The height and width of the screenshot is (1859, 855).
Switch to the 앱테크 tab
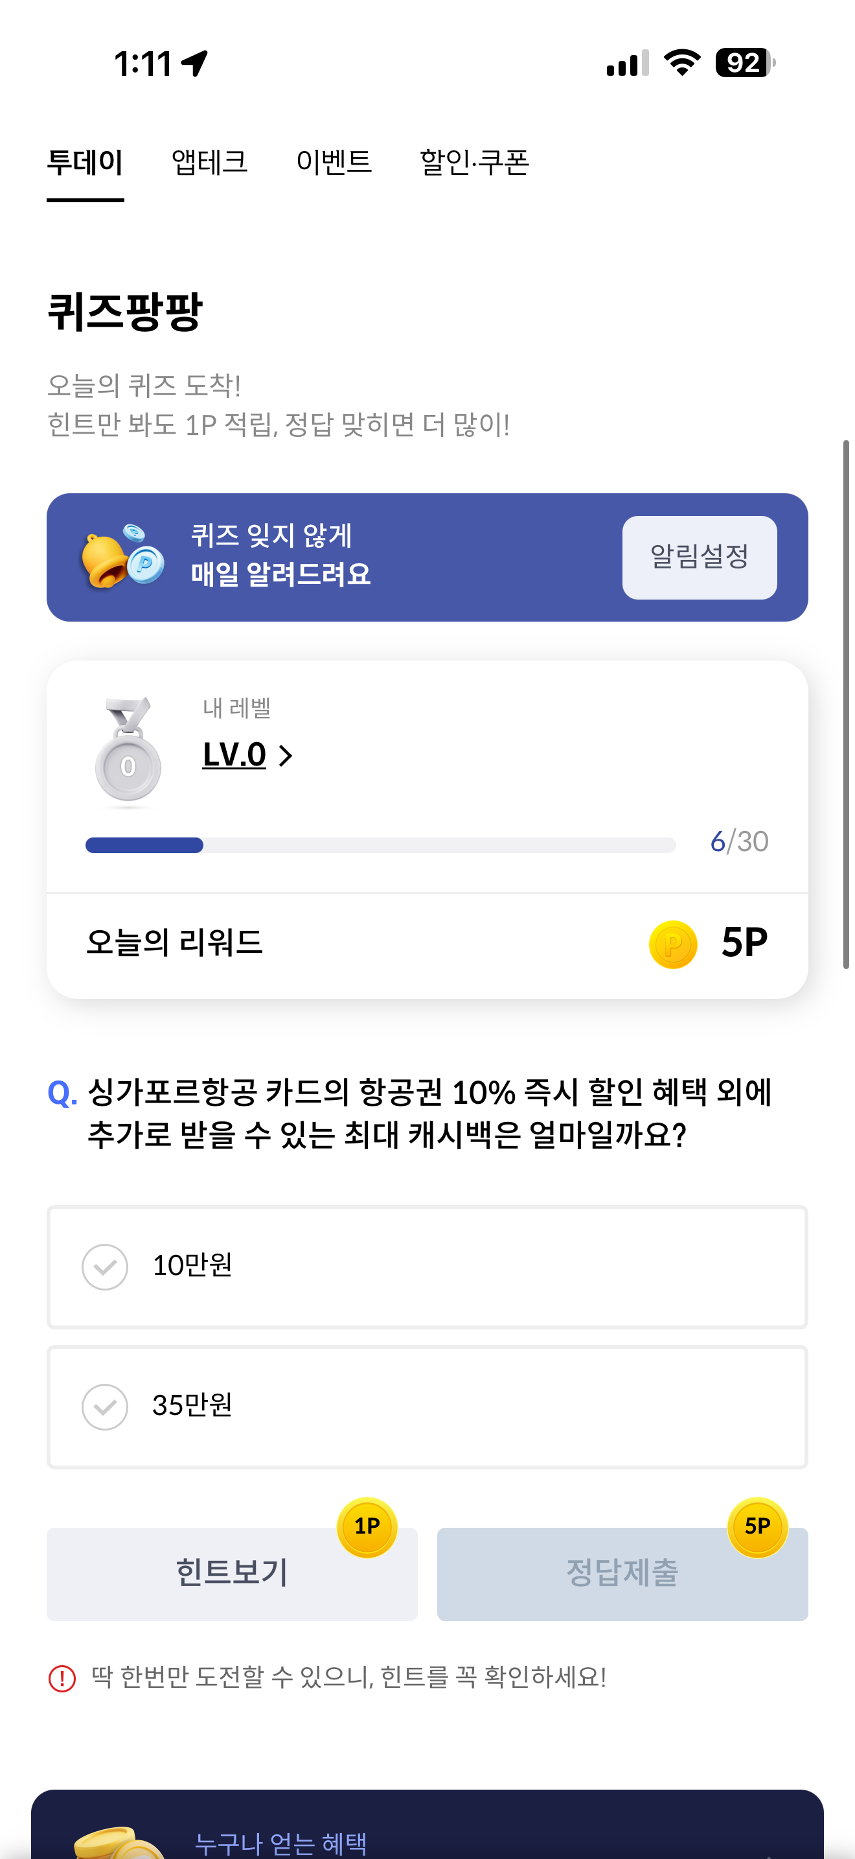tap(210, 161)
